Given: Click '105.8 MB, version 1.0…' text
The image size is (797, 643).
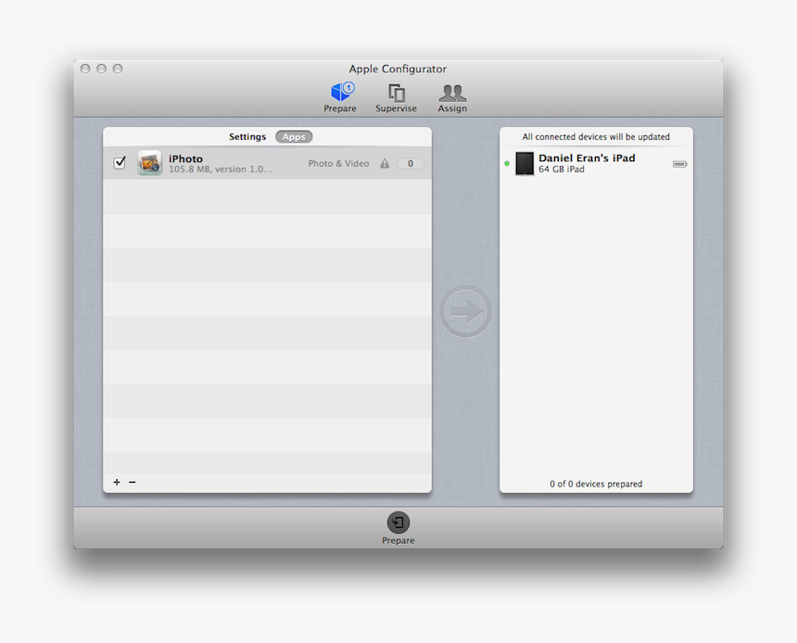Looking at the screenshot, I should 221,170.
